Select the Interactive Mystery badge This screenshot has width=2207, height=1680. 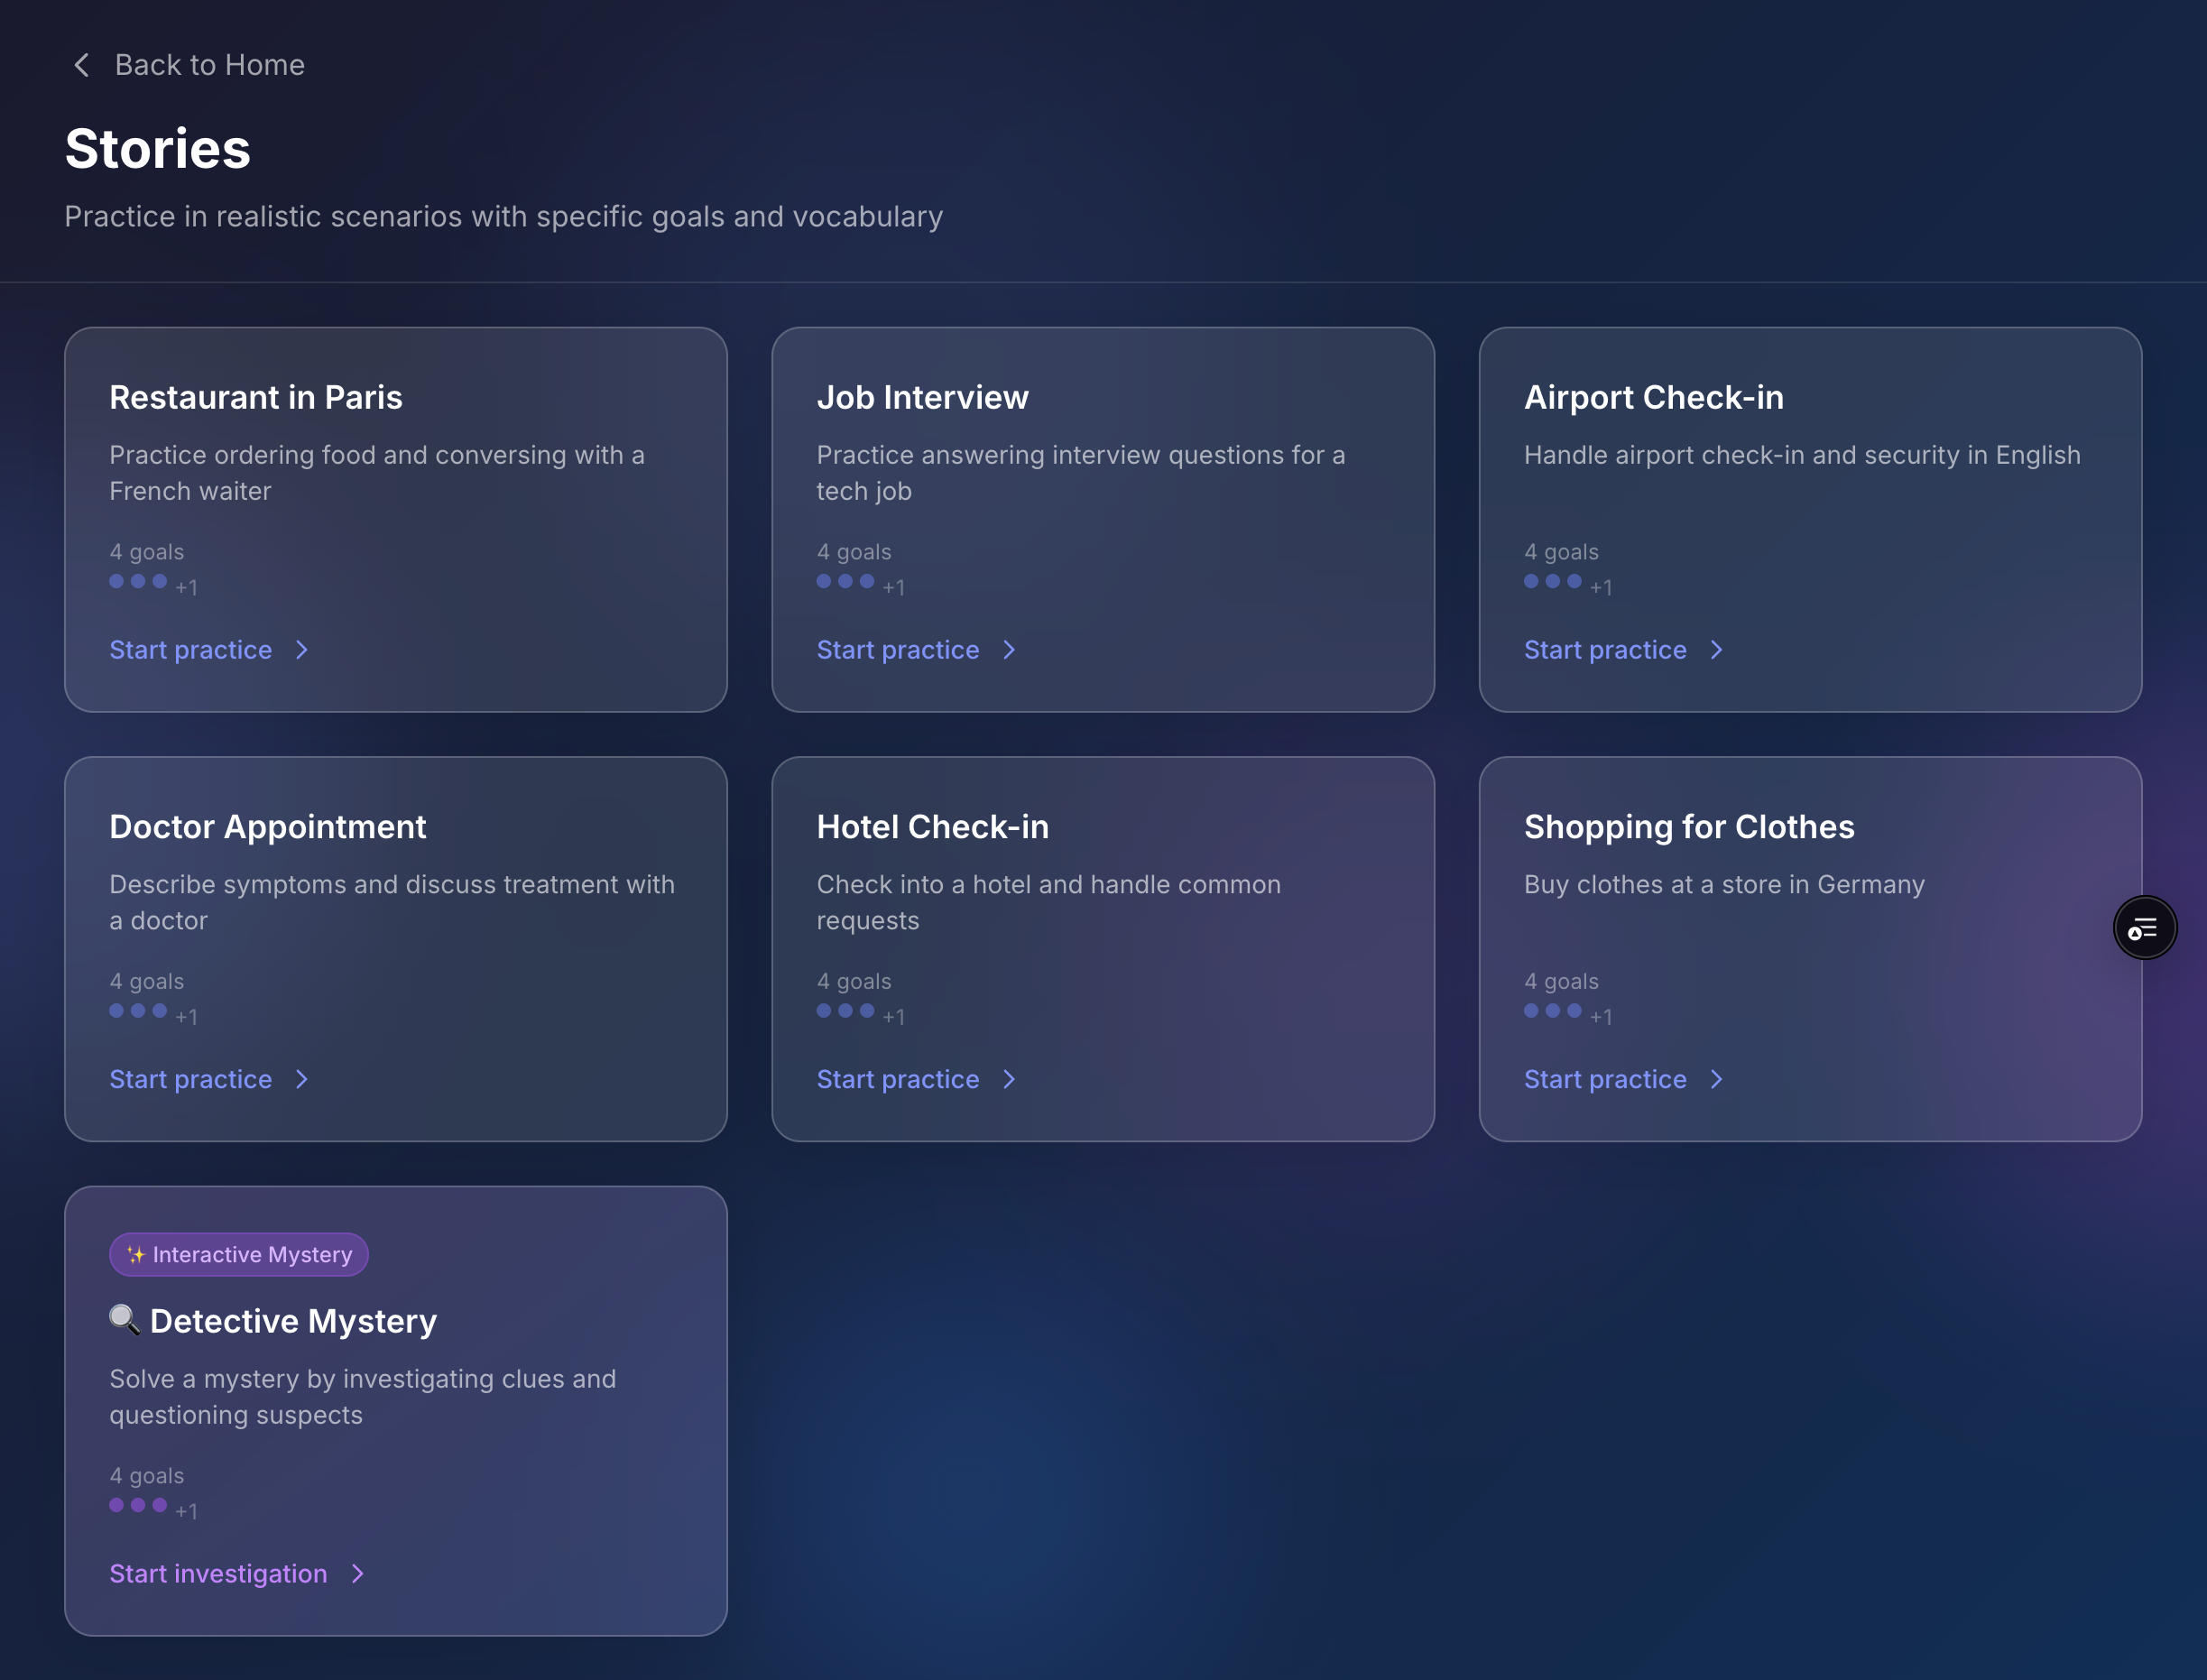tap(239, 1255)
